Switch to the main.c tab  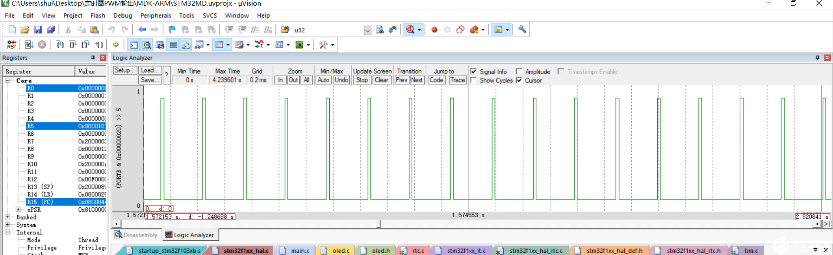click(x=300, y=251)
